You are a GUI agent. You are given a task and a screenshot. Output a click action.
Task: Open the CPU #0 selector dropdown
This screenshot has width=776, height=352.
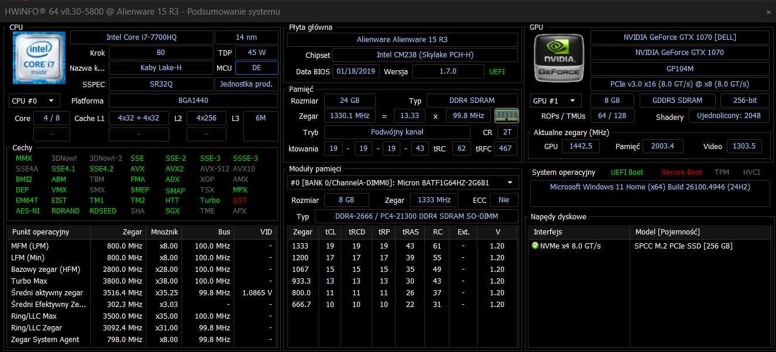tap(35, 101)
